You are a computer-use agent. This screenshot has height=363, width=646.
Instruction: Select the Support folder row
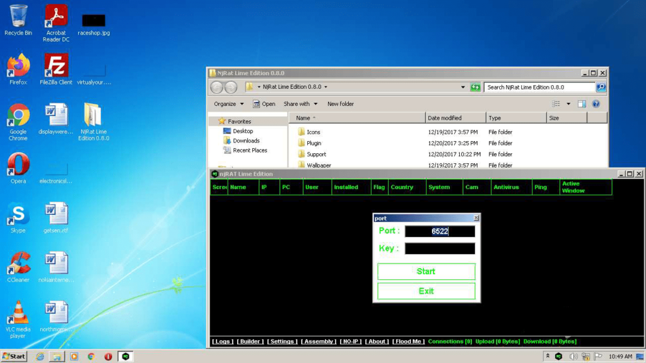[x=447, y=154]
